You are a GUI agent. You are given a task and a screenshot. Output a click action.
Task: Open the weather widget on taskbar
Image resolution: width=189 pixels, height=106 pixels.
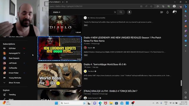[x=6, y=103]
